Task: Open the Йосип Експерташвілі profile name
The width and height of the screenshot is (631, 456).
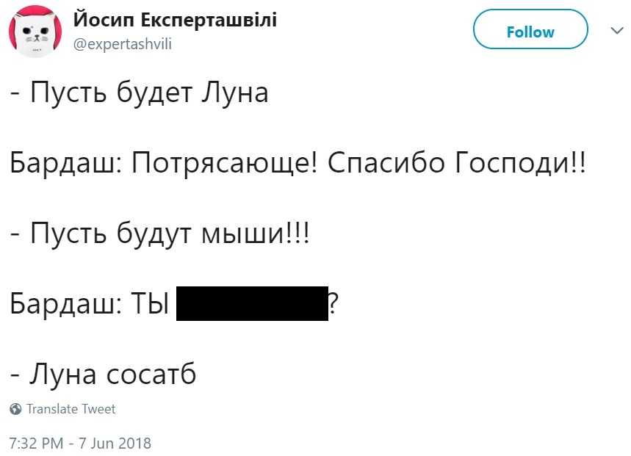Action: 175,20
